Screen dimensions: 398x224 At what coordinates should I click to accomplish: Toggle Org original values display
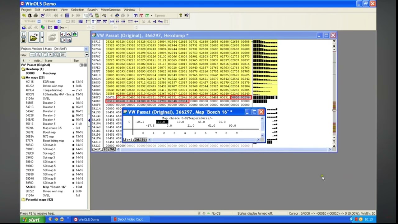click(x=160, y=21)
